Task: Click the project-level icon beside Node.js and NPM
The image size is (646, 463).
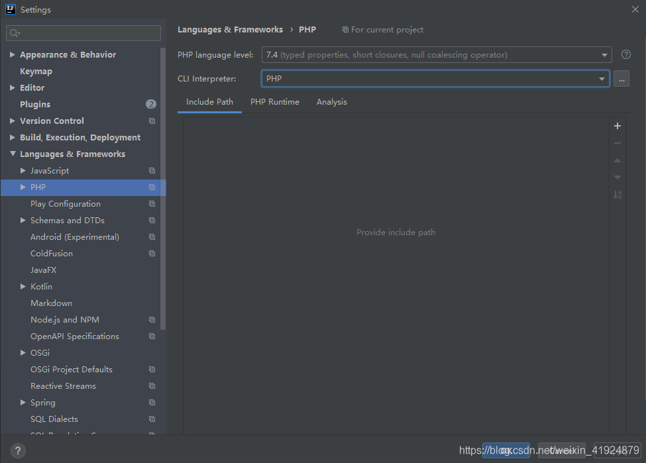Action: pos(152,320)
